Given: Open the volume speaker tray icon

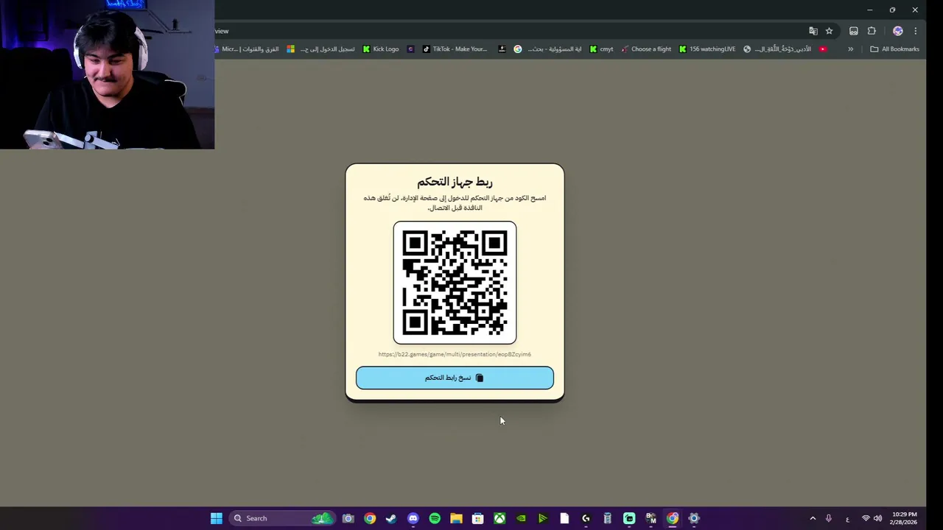Looking at the screenshot, I should [877, 518].
